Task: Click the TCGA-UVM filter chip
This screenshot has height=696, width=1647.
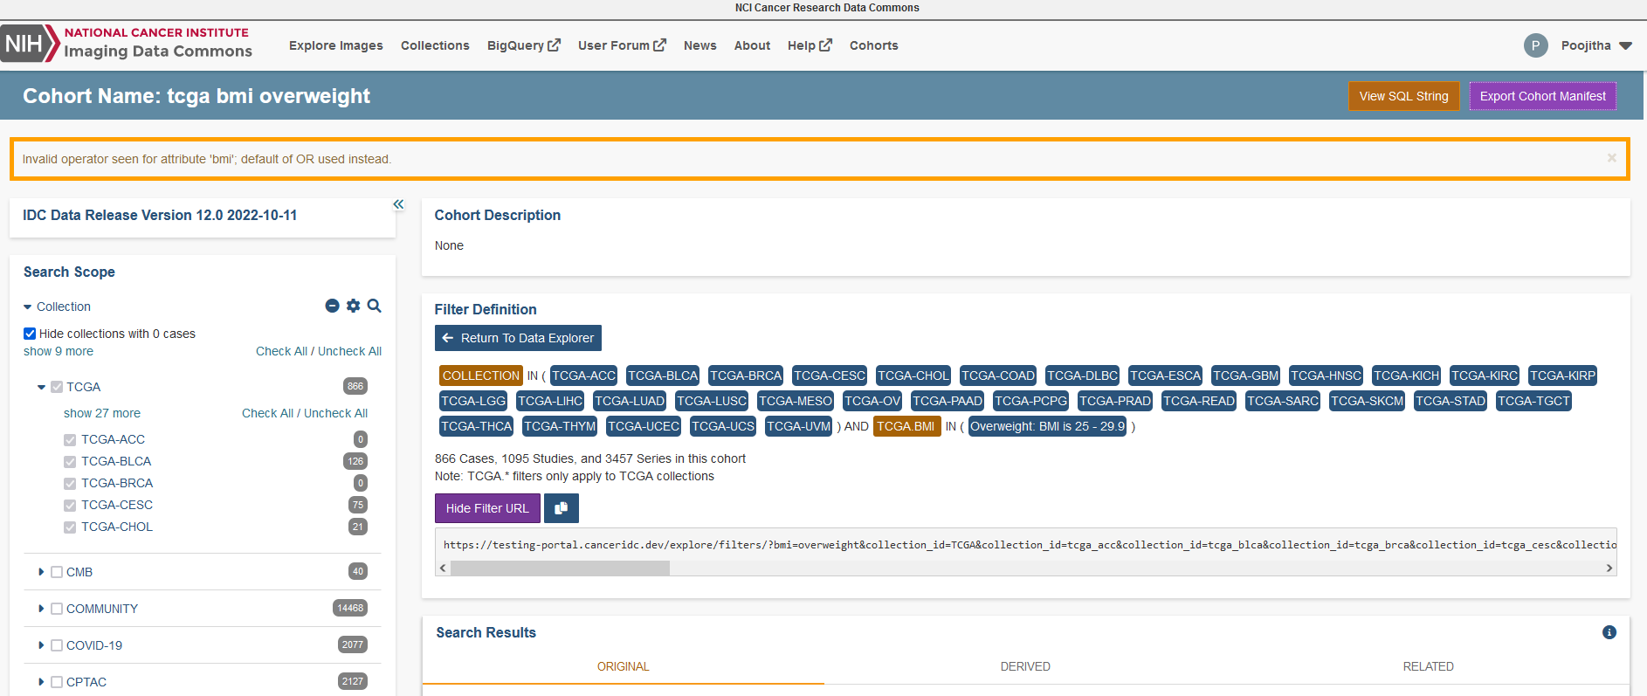Action: tap(799, 426)
